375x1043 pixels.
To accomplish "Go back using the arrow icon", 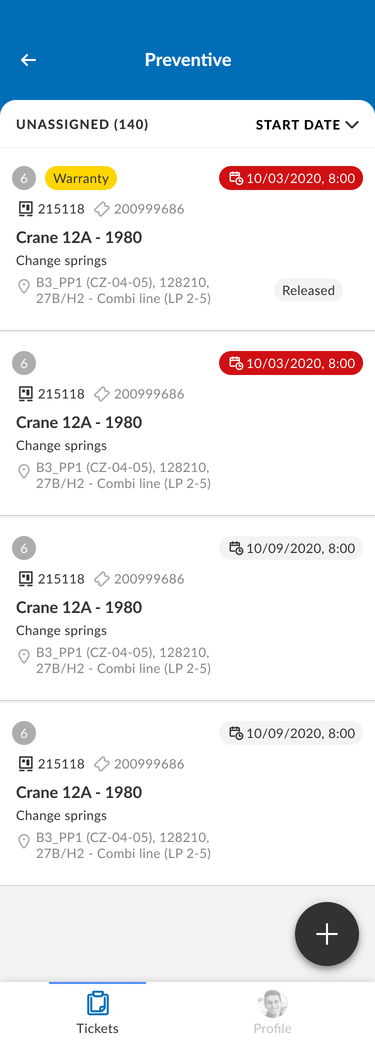I will coord(28,60).
